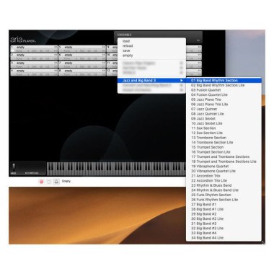Open slot 5 instrument menu arrows
The image size is (274, 274).
point(104,48)
